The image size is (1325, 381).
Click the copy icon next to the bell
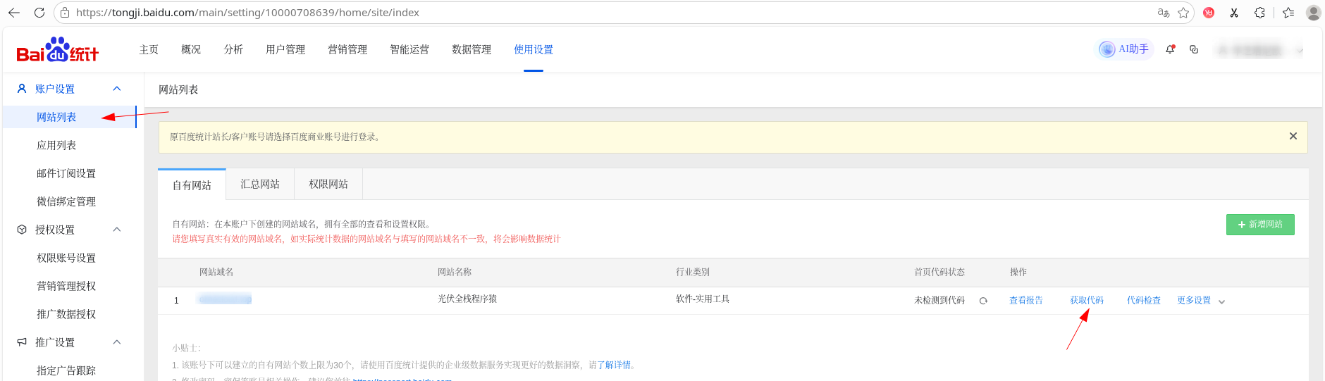tap(1194, 49)
